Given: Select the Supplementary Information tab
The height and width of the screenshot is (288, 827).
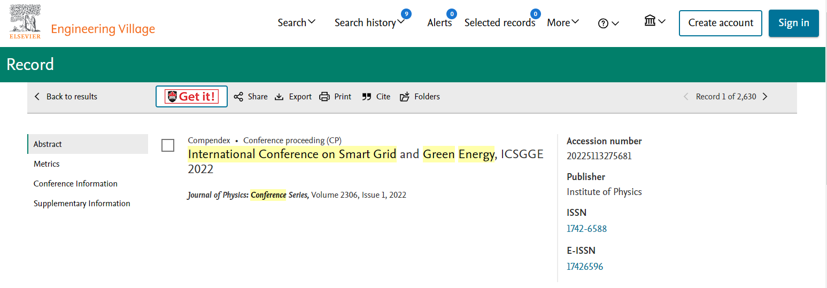Looking at the screenshot, I should pyautogui.click(x=82, y=204).
